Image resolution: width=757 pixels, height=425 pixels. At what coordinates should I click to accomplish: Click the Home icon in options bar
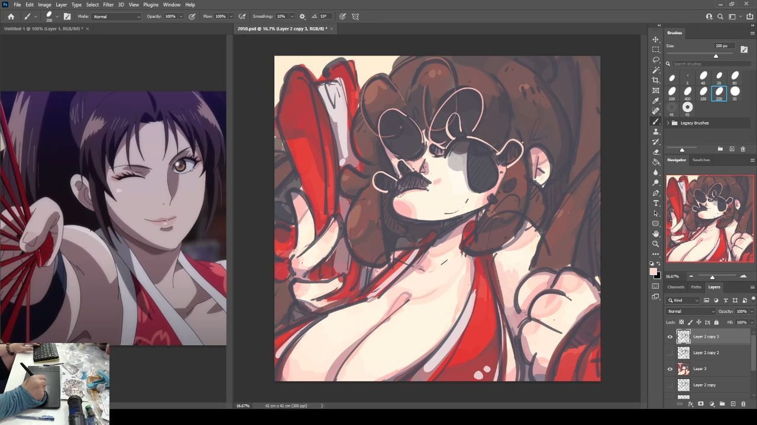tap(11, 17)
